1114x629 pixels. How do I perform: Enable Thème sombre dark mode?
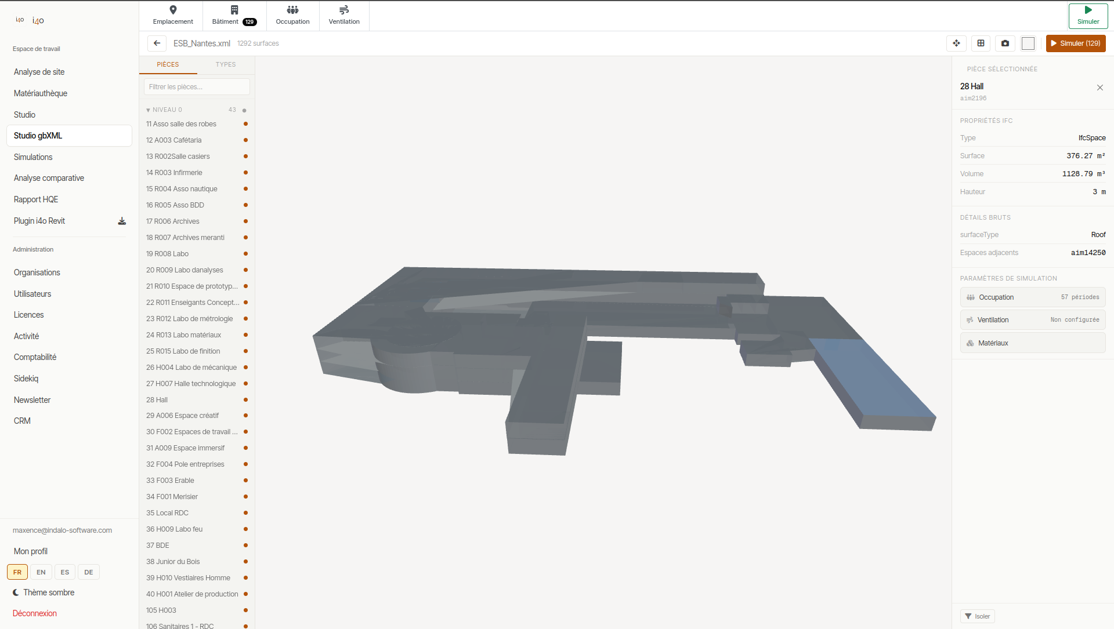(x=44, y=592)
